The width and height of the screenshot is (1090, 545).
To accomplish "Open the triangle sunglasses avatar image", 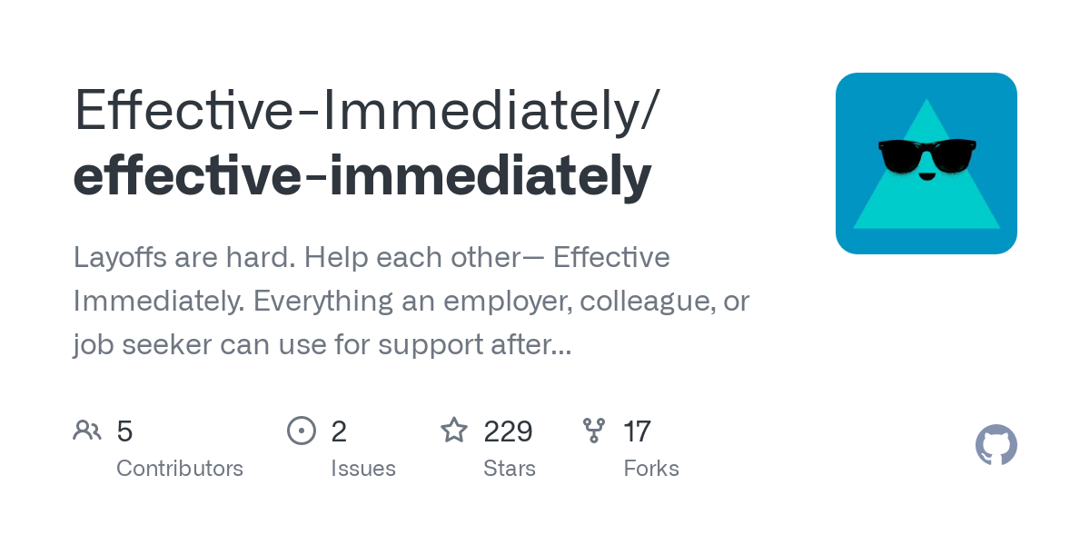I will [926, 163].
